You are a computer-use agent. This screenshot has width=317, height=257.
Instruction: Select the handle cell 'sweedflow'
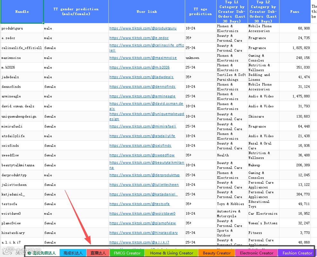click(x=22, y=155)
